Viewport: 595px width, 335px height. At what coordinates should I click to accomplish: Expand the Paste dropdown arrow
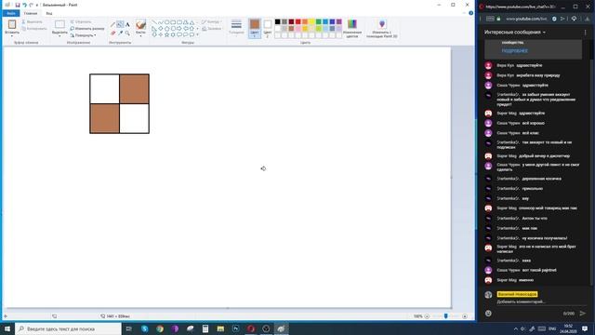click(x=12, y=35)
